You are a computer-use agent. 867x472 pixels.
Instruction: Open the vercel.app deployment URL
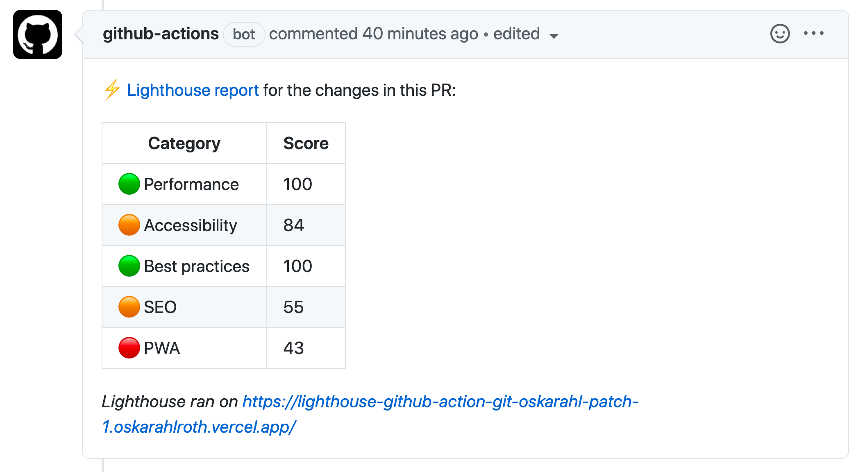(370, 414)
